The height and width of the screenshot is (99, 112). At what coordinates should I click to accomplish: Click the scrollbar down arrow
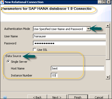click(x=108, y=77)
